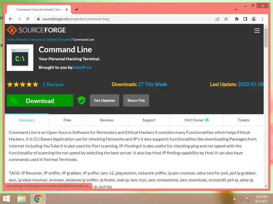Screen dimensions: 273x204
Task: Stop page loading with the X button
Action: point(28,19)
